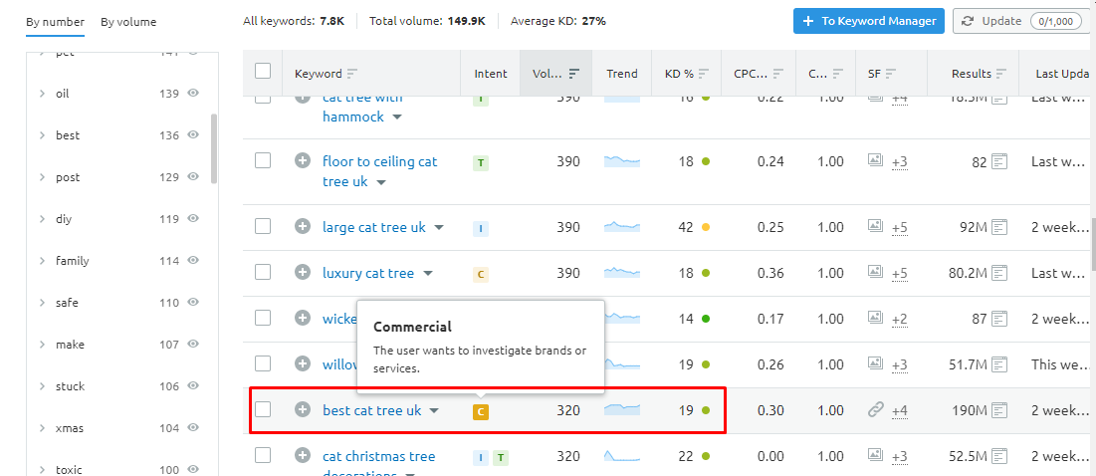Tick 'cat christmas tree decorations' checkbox
Image resolution: width=1096 pixels, height=476 pixels.
(263, 456)
